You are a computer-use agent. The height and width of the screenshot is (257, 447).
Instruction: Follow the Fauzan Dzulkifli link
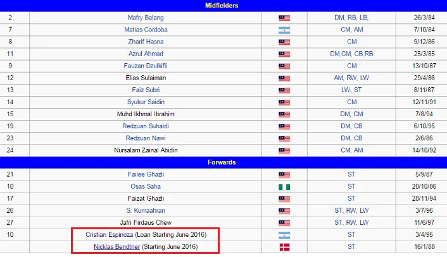click(x=145, y=66)
